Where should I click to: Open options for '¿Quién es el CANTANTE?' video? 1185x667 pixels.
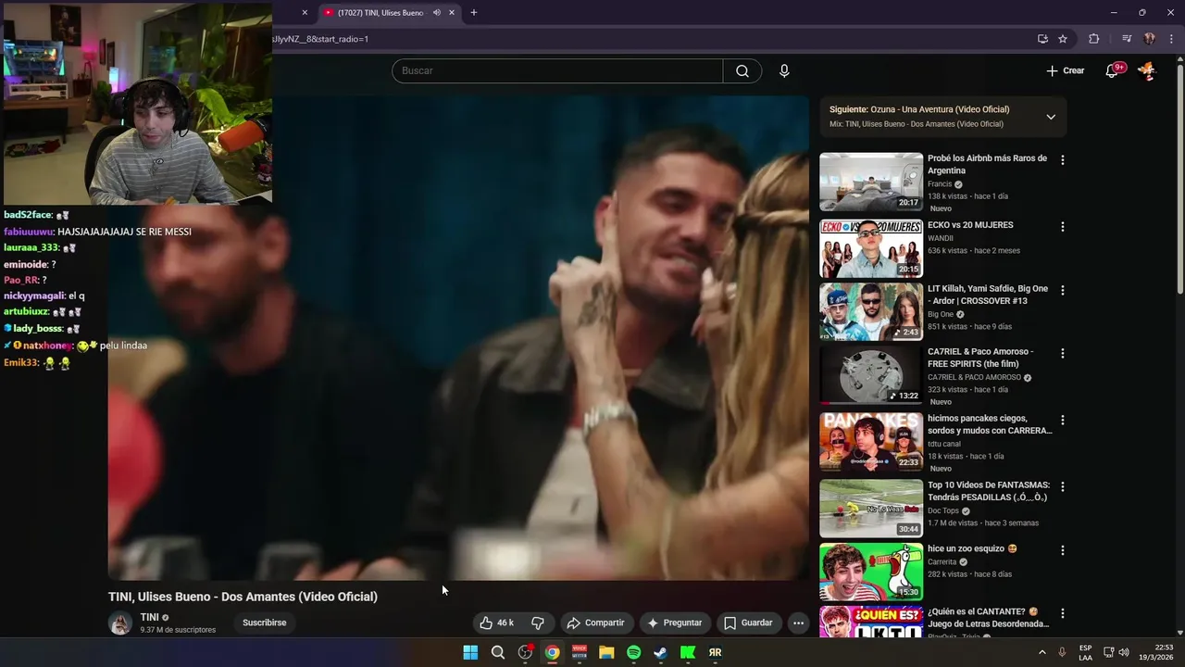click(x=1062, y=613)
